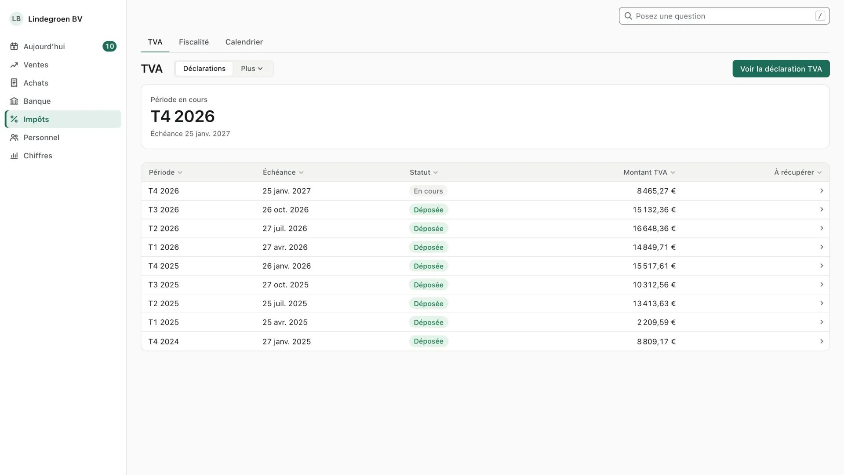This screenshot has width=844, height=475.
Task: Click the Échéance 25 janv. 2027 text
Action: pos(190,134)
